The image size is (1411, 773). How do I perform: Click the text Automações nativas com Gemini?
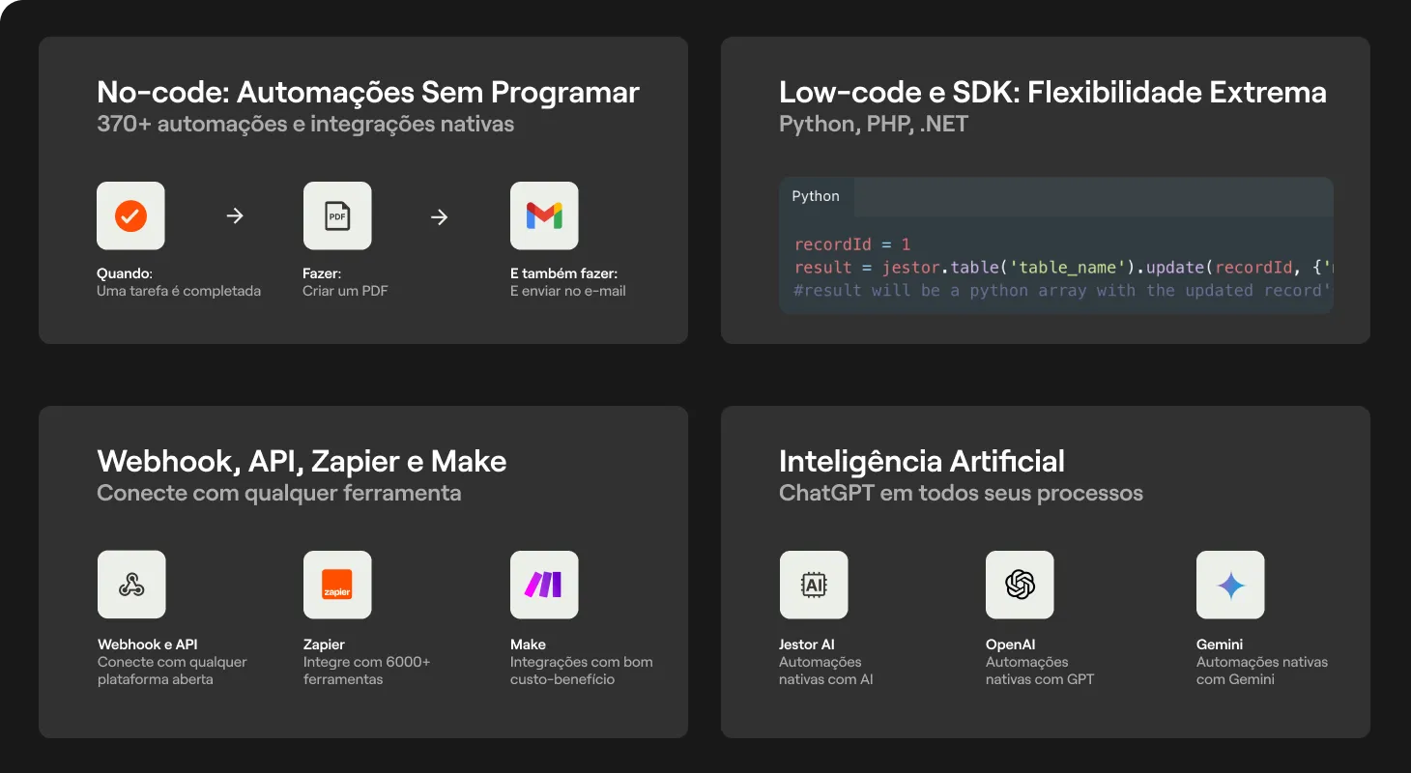1262,671
